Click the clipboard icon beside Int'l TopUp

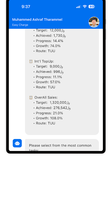point(31,61)
